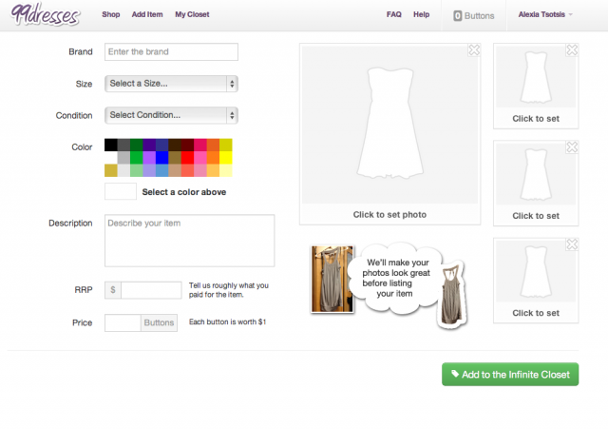Remove the second small photo with its X icon
Image resolution: width=608 pixels, height=429 pixels.
click(x=572, y=147)
